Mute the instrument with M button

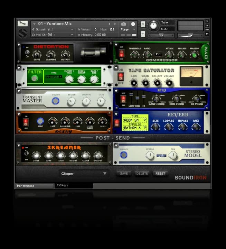(x=143, y=34)
